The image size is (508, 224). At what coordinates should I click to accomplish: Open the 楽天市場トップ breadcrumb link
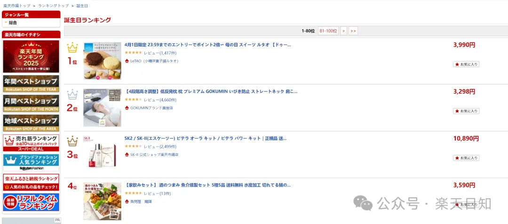pyautogui.click(x=17, y=6)
